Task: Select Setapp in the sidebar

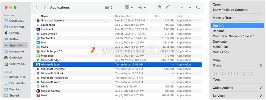Action: tap(11, 33)
